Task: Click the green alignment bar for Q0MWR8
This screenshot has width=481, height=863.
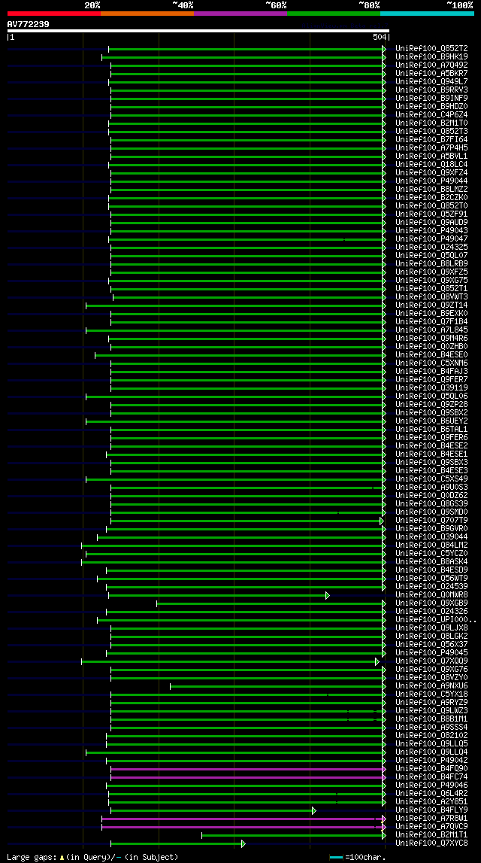Action: tap(217, 595)
